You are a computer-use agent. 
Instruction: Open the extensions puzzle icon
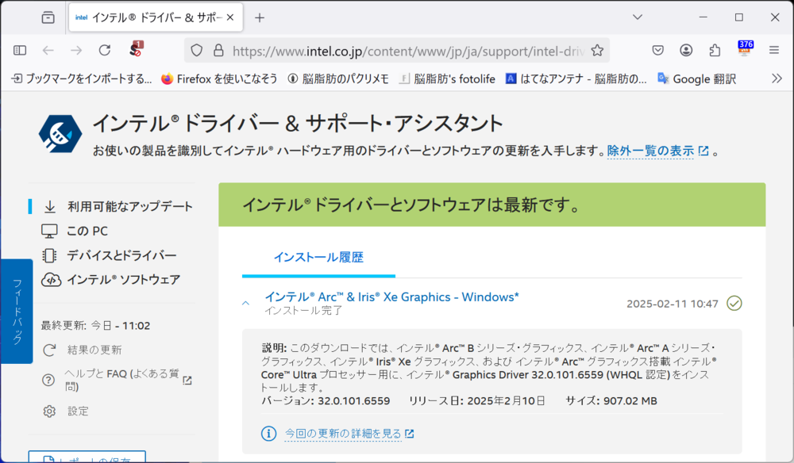(715, 50)
